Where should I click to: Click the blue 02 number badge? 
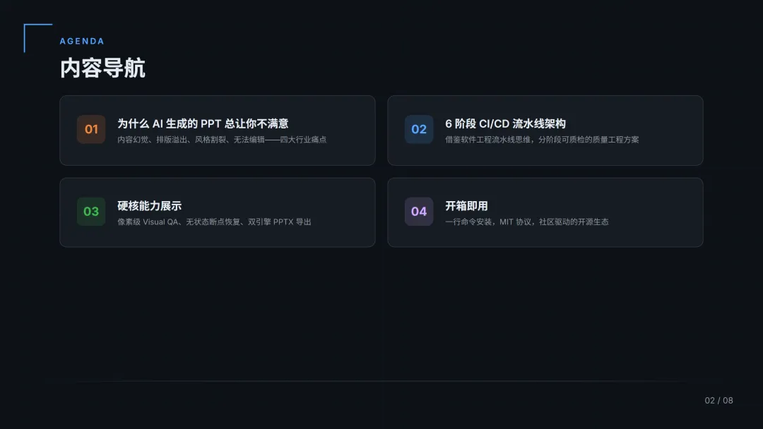click(x=419, y=130)
